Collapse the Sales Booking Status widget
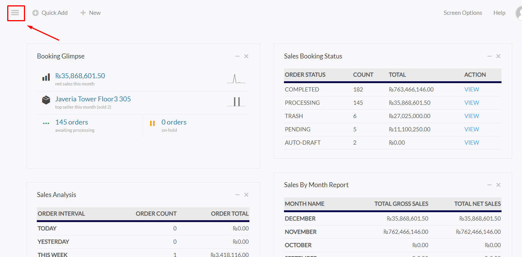522x257 pixels. click(489, 56)
